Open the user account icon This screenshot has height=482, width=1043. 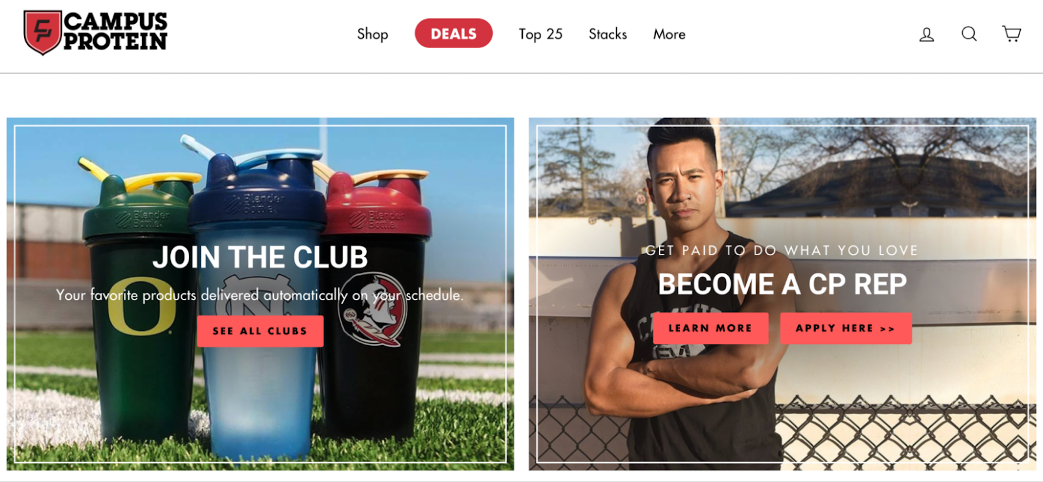[926, 35]
